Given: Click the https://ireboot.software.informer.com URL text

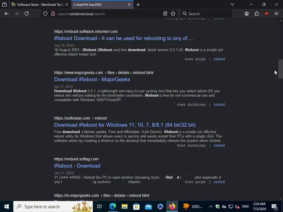Looking at the screenshot, I should pos(86,31).
